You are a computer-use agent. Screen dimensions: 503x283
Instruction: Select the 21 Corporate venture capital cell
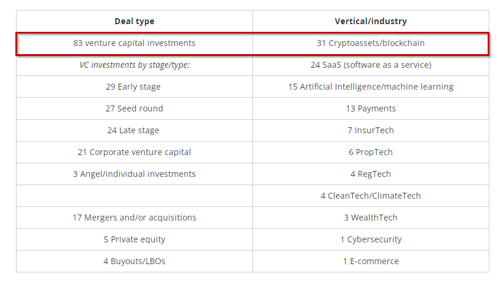(x=134, y=152)
